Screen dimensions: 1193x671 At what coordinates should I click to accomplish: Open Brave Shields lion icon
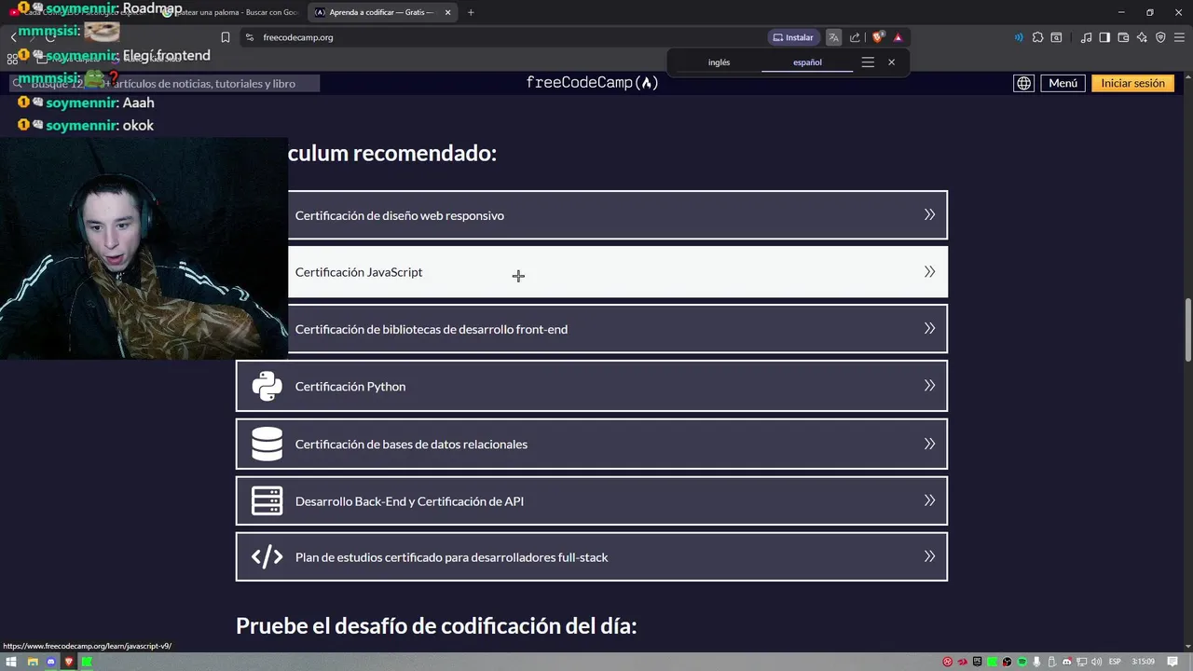point(878,37)
